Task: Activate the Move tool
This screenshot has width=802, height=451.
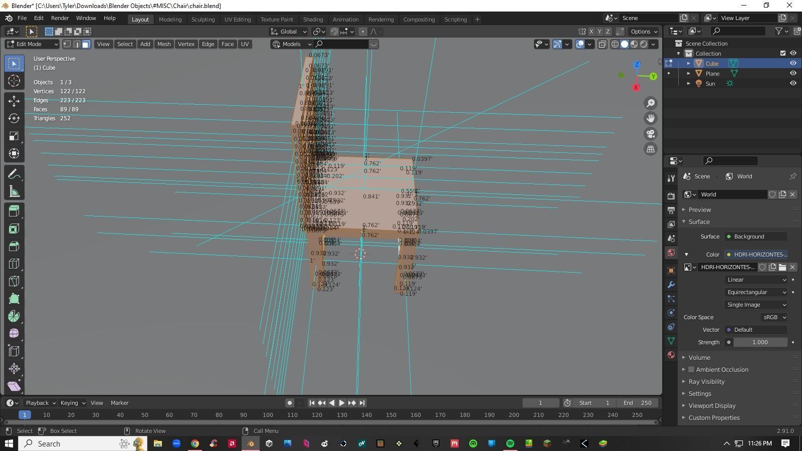Action: 14,101
